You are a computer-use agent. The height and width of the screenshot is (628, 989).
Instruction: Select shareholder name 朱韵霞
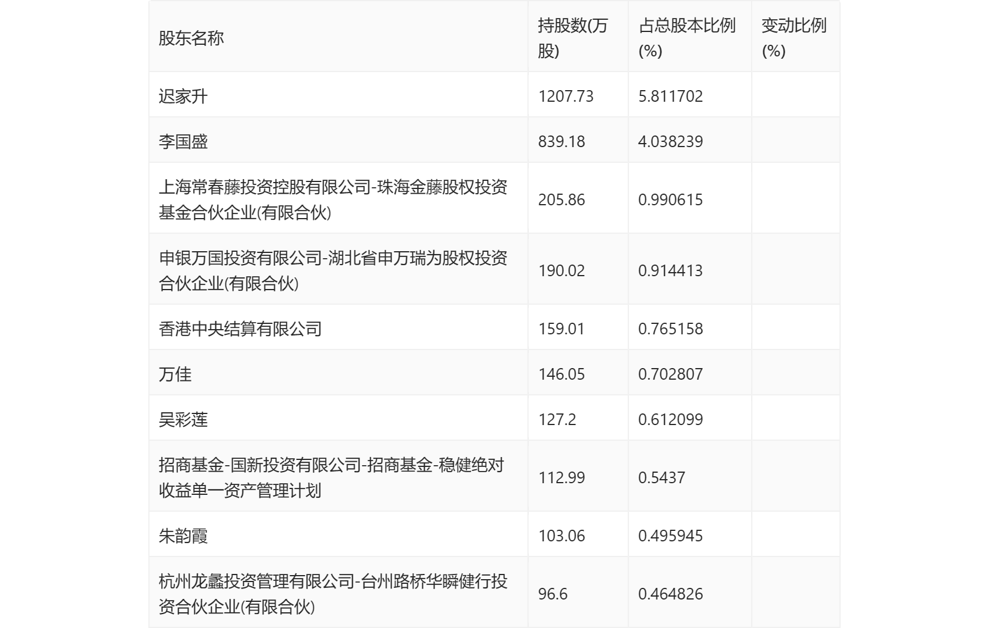pyautogui.click(x=183, y=536)
